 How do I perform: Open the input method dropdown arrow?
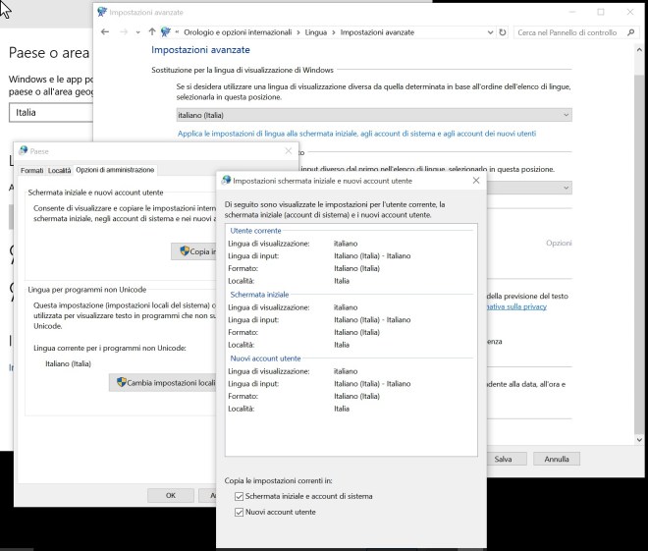point(567,188)
